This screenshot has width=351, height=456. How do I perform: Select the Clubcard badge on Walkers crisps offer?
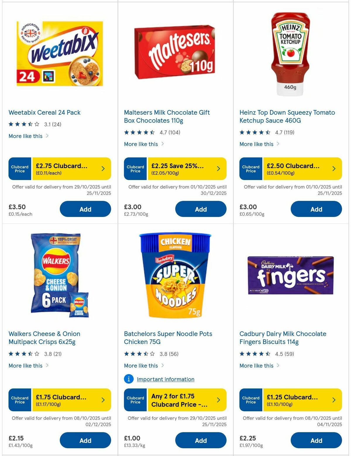tap(20, 400)
